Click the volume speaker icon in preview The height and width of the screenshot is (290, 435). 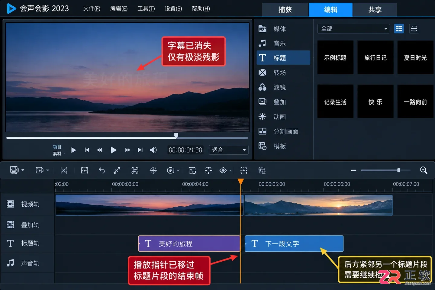153,150
